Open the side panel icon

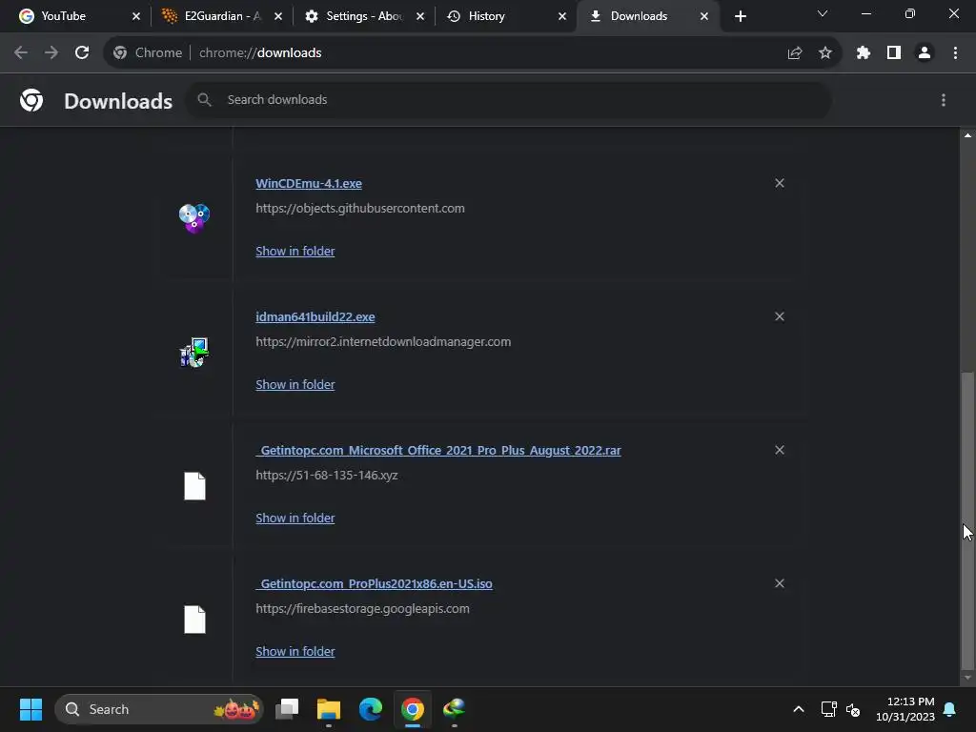893,53
